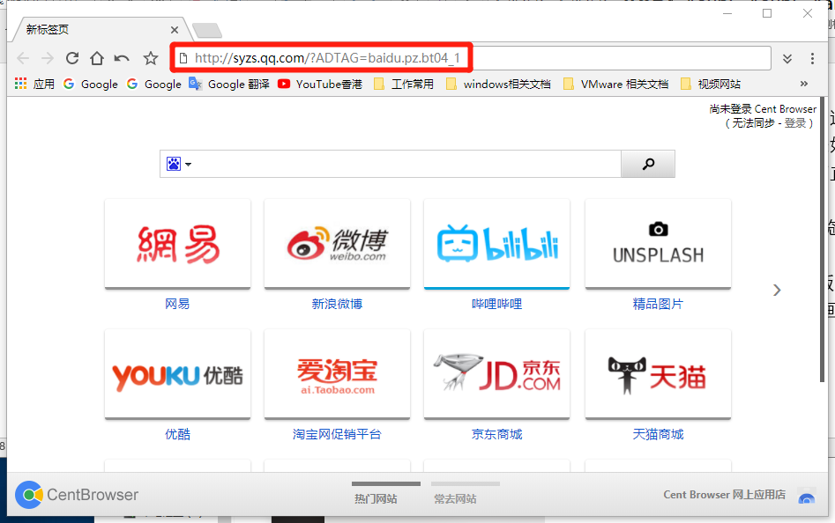
Task: Expand the VMware 相关文档 bookmark folder
Action: pyautogui.click(x=615, y=84)
